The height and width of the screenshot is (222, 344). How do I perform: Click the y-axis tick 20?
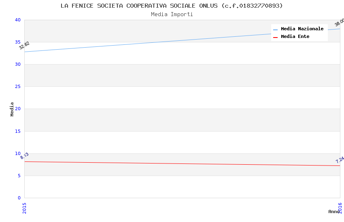[18, 109]
